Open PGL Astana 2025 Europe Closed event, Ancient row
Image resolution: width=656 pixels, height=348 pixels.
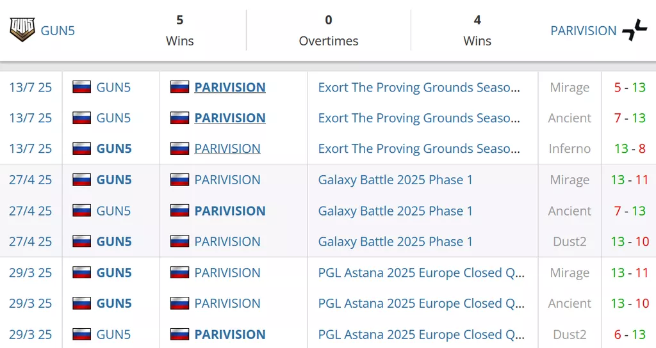point(421,304)
